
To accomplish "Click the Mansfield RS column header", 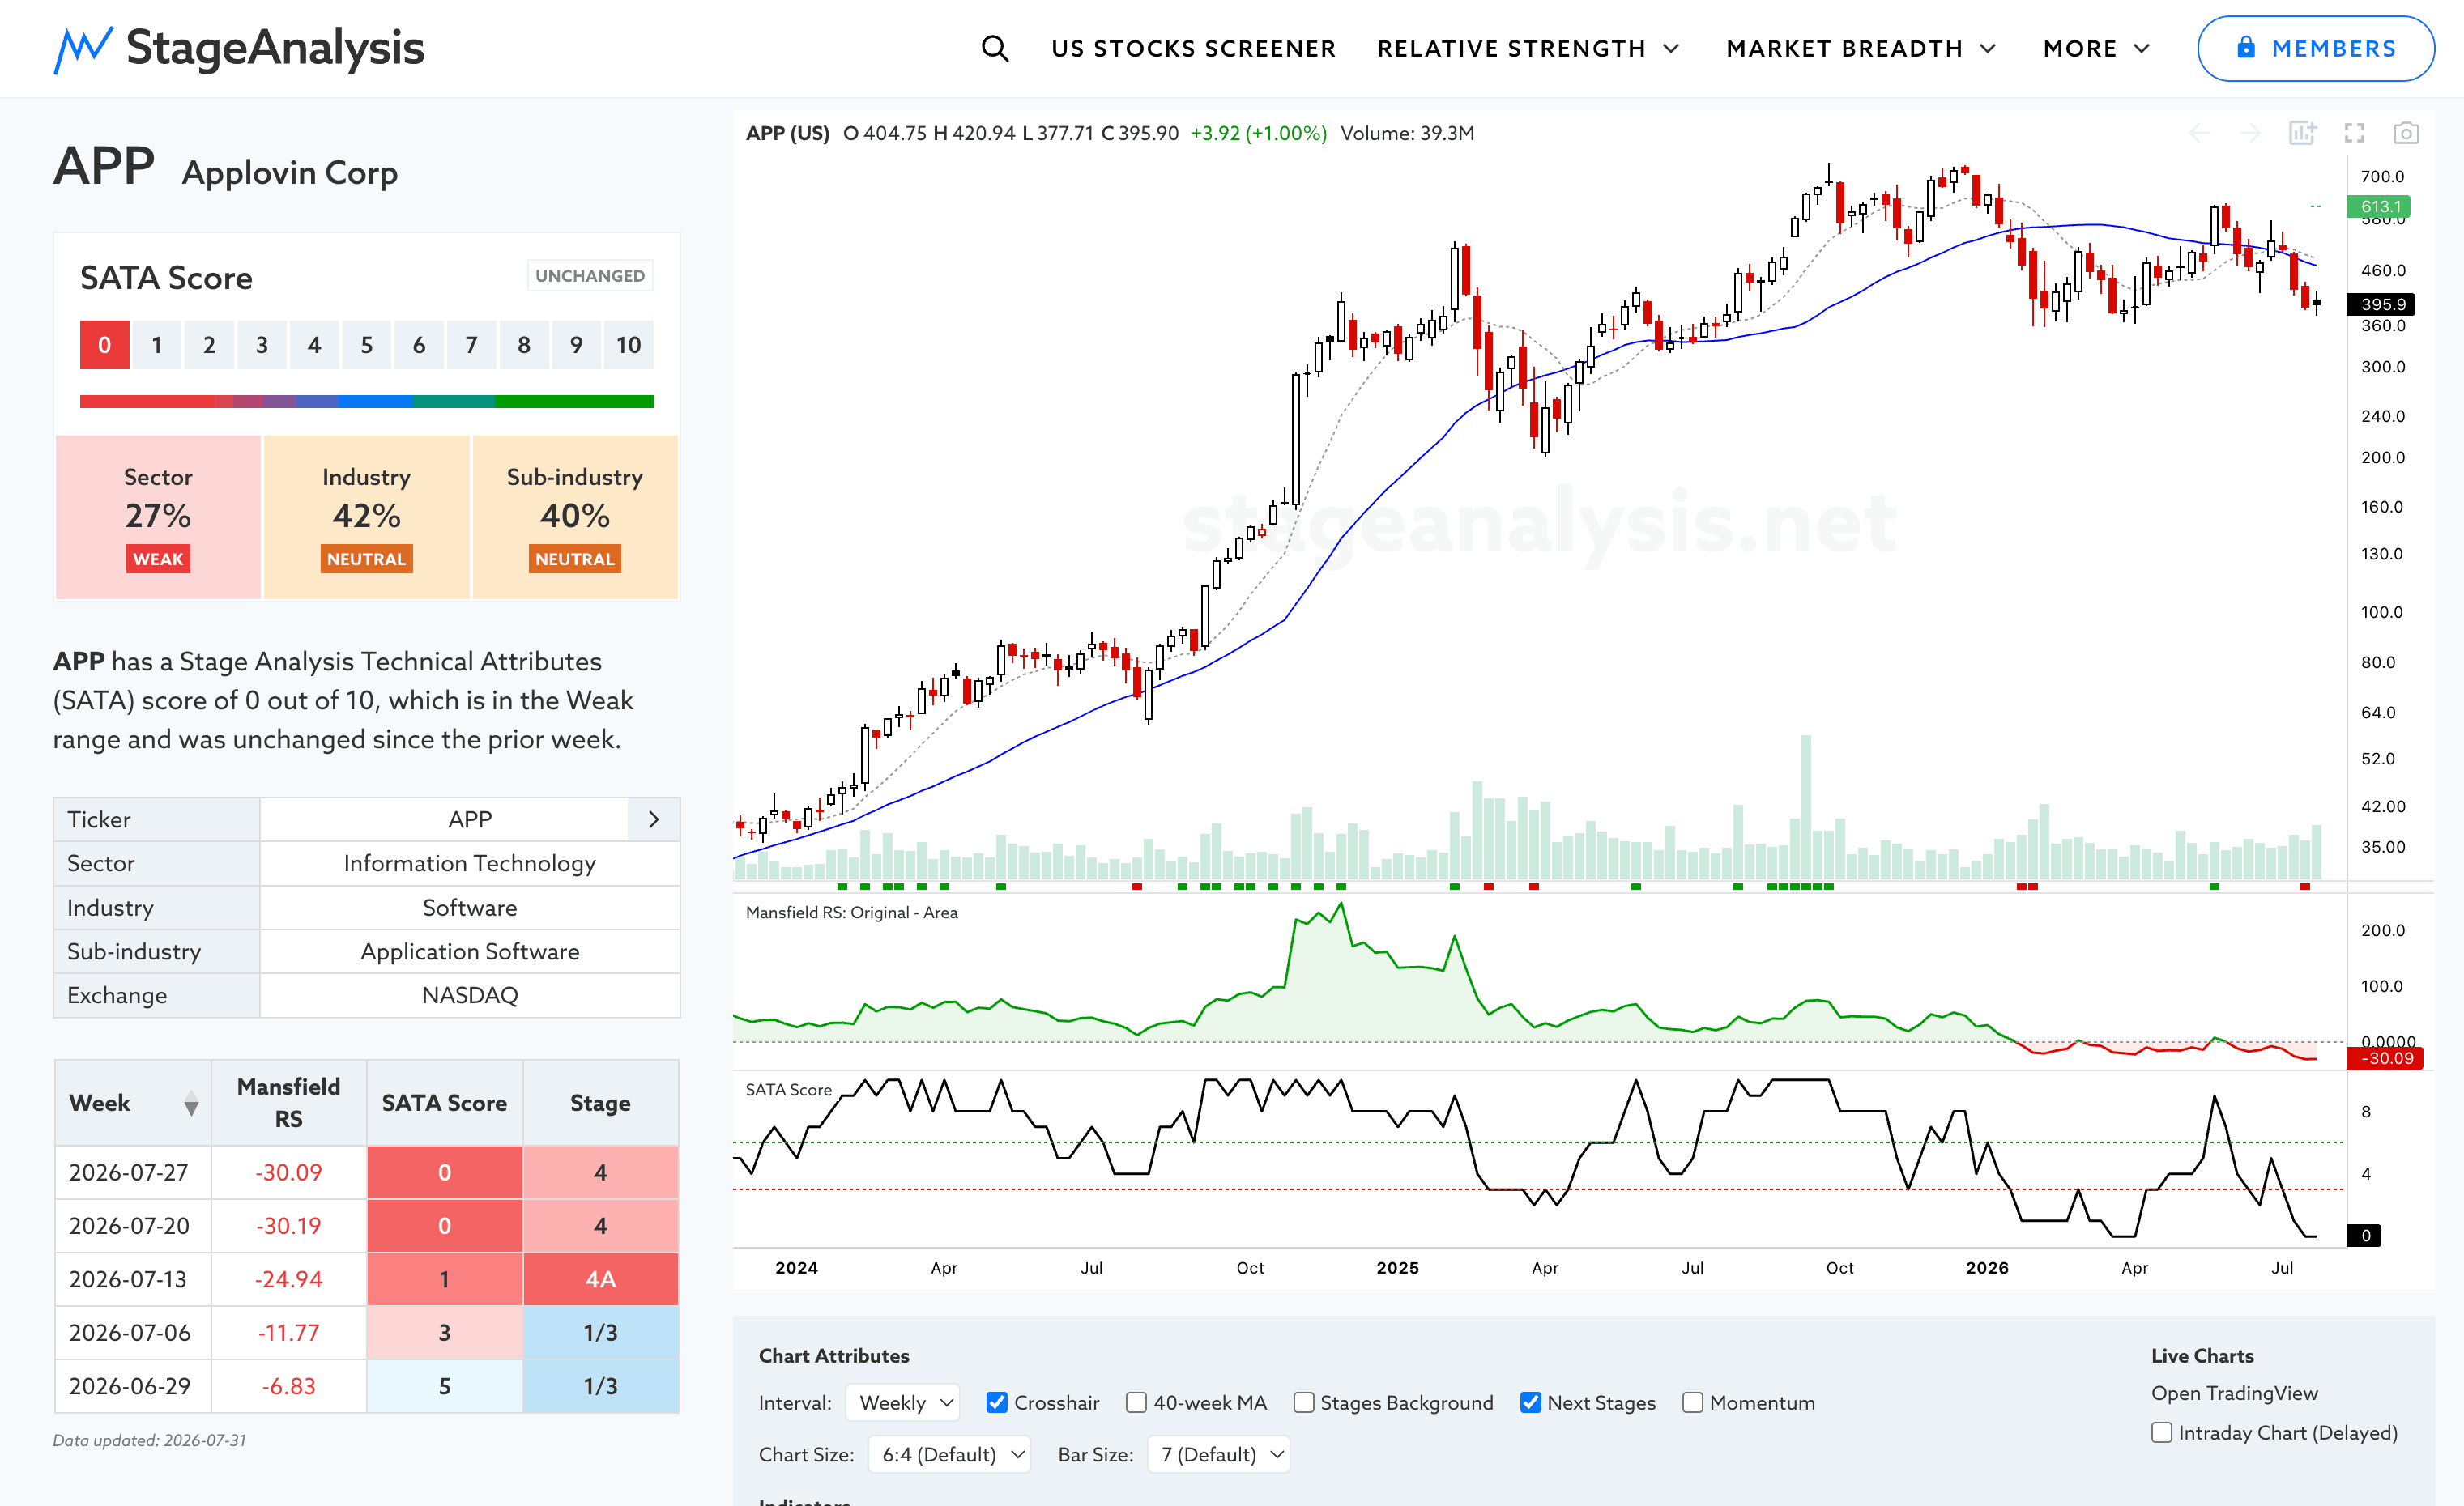I will coord(289,1104).
